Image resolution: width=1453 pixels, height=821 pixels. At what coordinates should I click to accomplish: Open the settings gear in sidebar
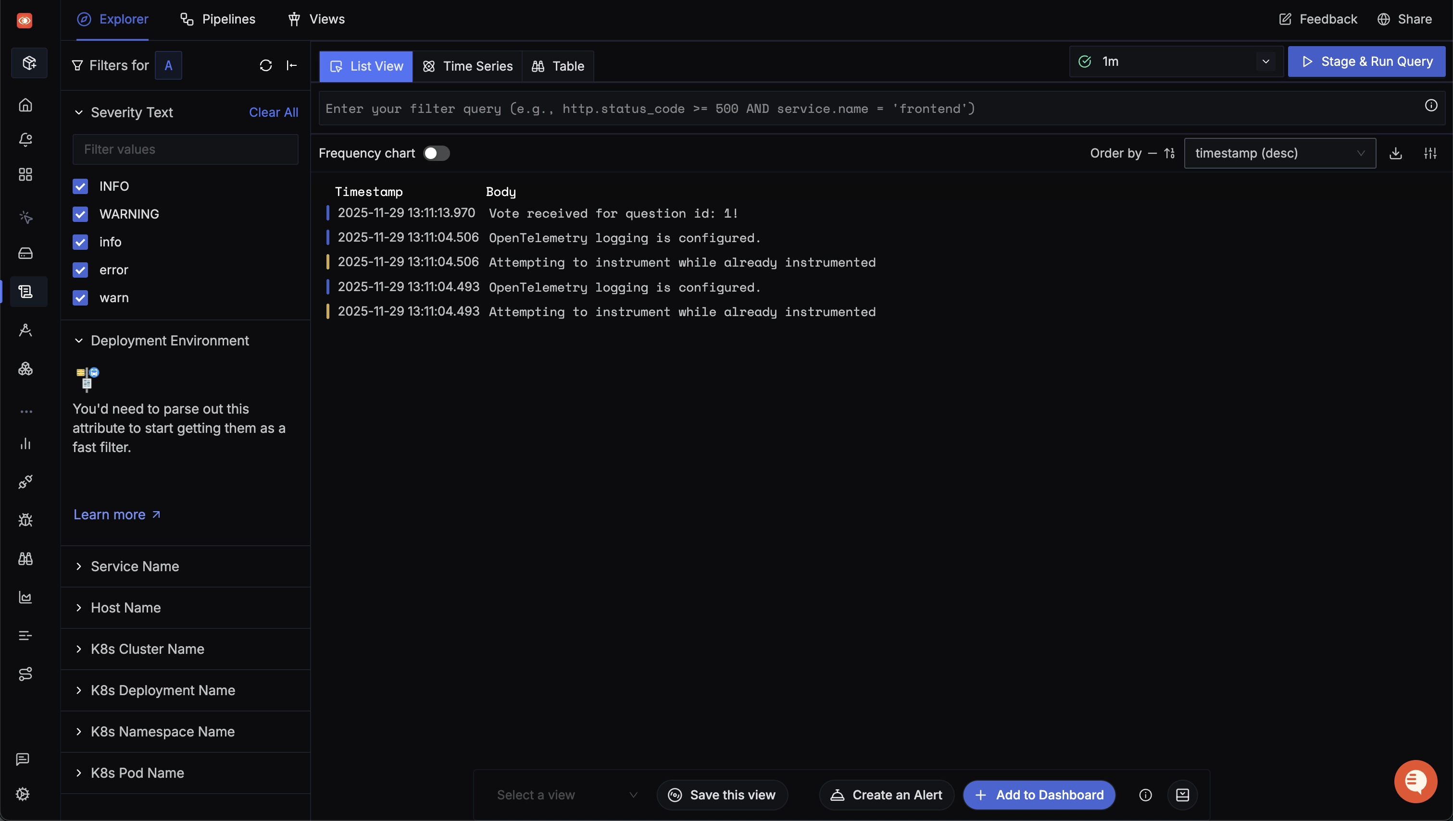pyautogui.click(x=23, y=794)
